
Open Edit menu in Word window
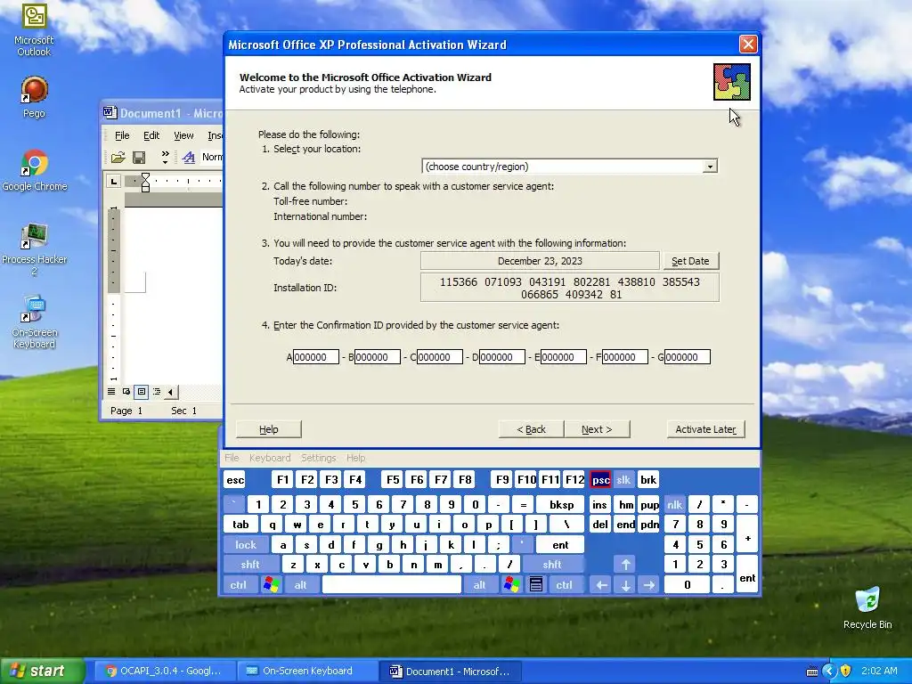pos(151,135)
